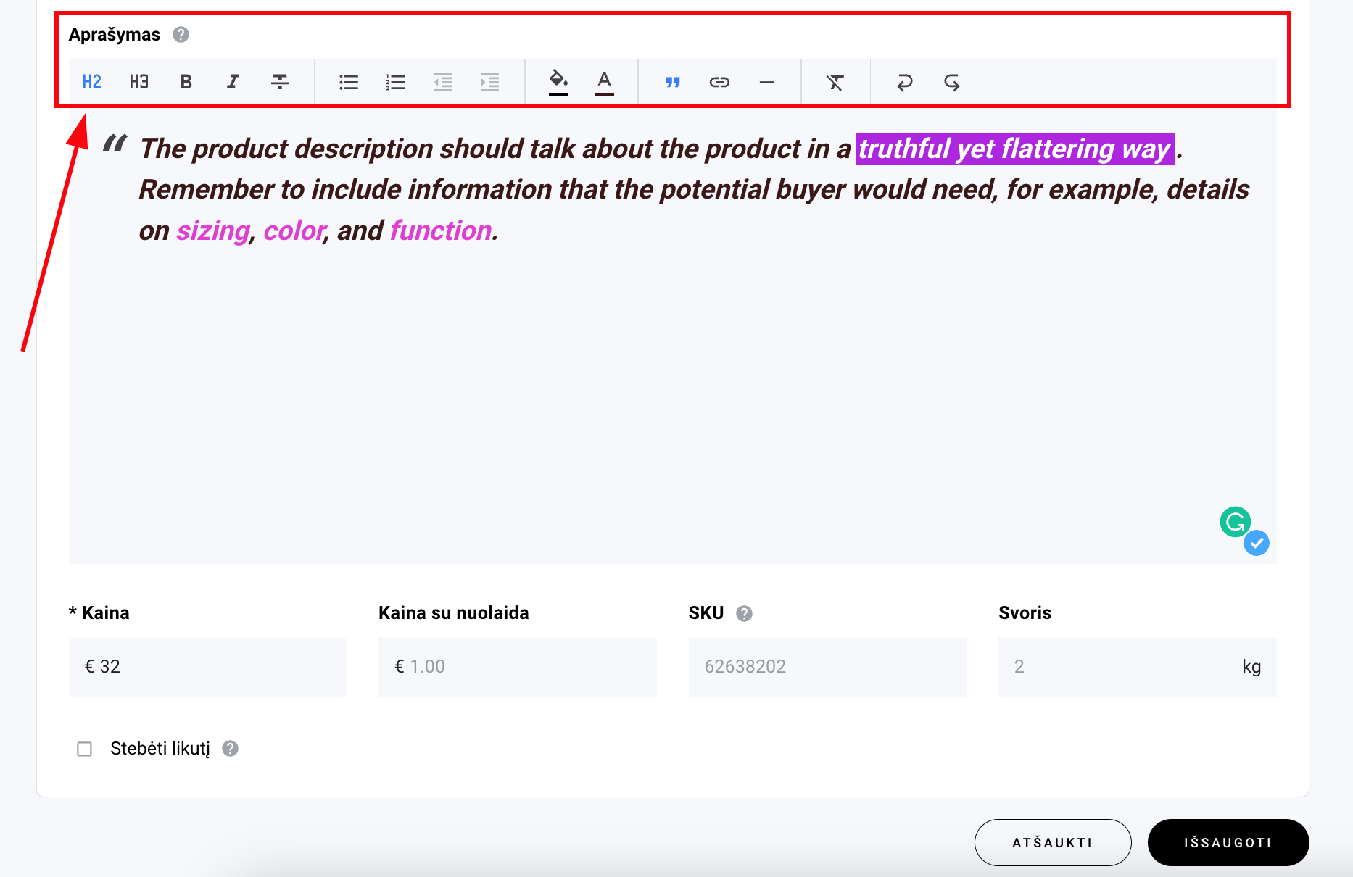Toggle italic text style
The height and width of the screenshot is (877, 1353).
233,82
